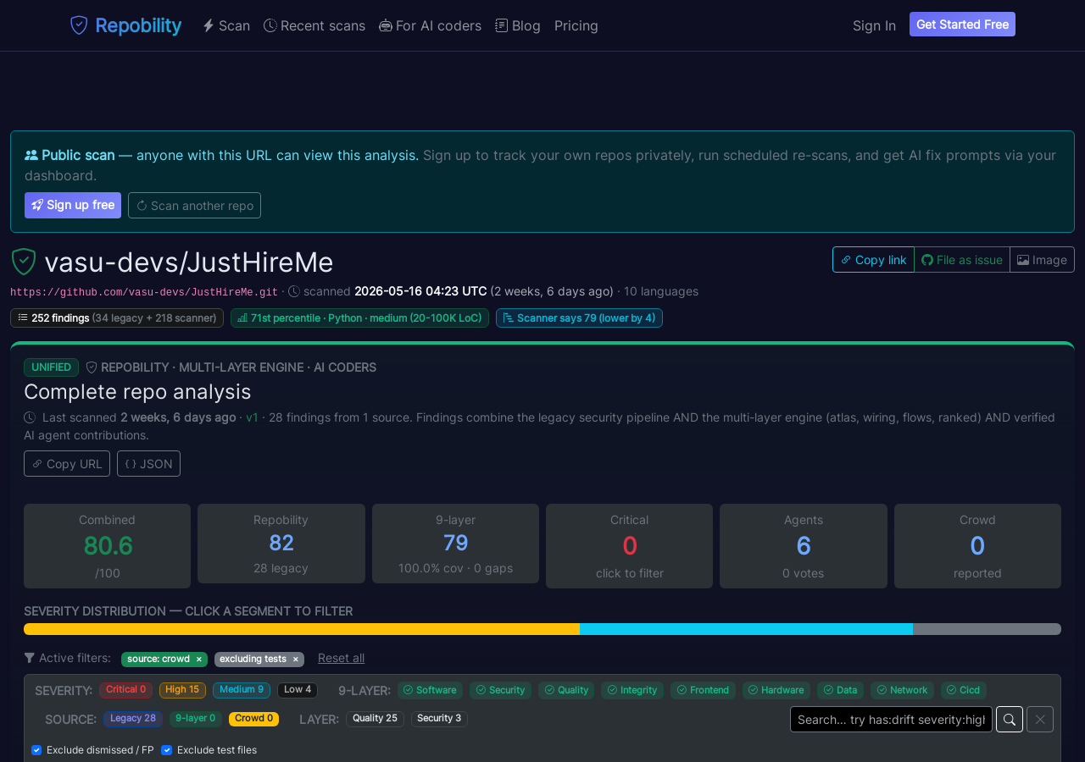Click the magnifier search button
The height and width of the screenshot is (762, 1085).
click(x=1010, y=720)
